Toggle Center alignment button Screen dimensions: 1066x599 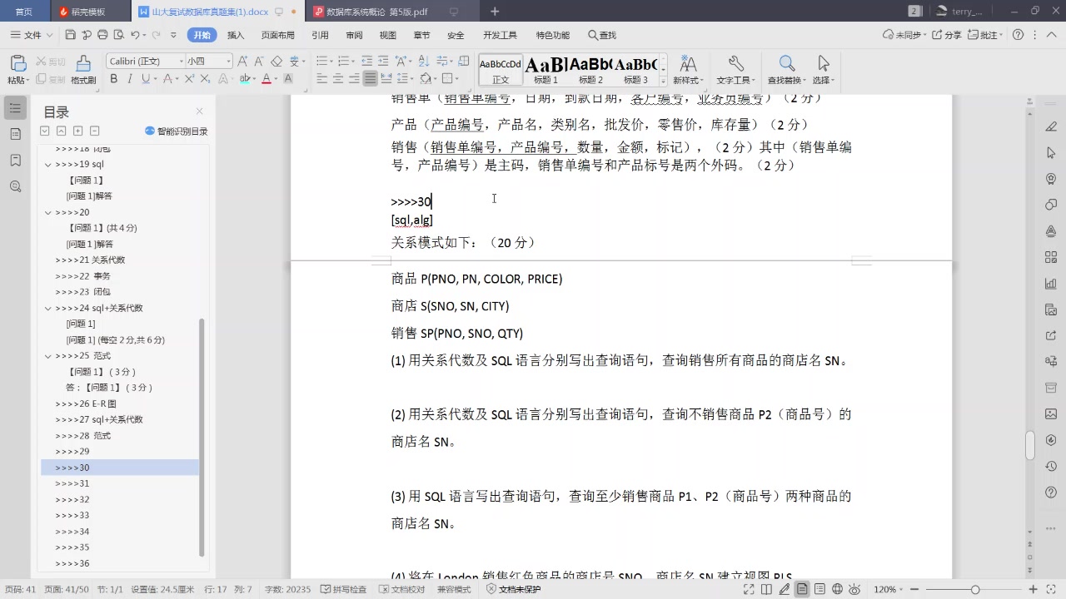338,79
